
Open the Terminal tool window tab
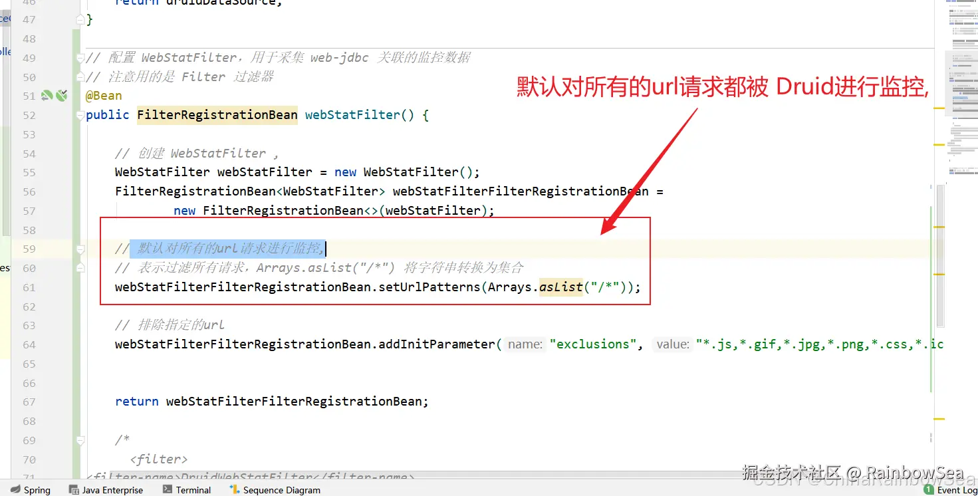tap(187, 489)
